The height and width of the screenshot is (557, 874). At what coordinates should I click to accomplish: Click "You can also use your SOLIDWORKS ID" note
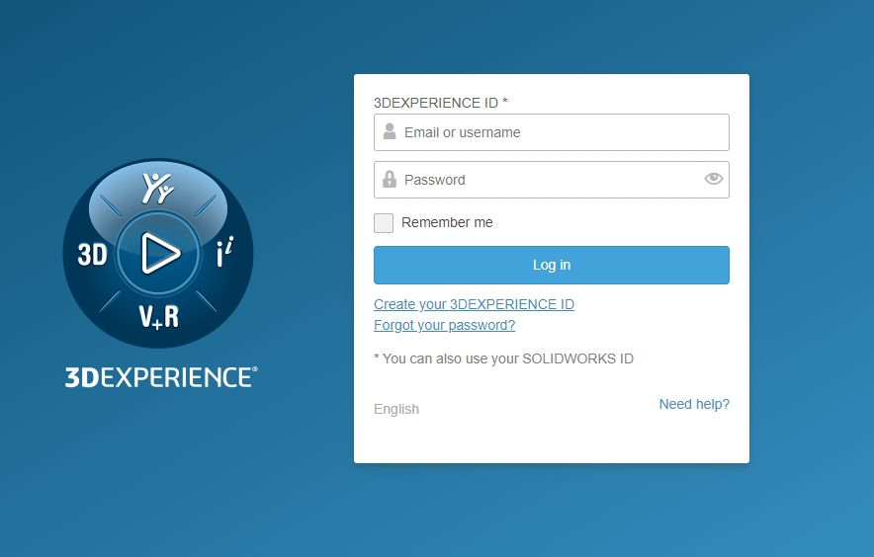point(503,358)
